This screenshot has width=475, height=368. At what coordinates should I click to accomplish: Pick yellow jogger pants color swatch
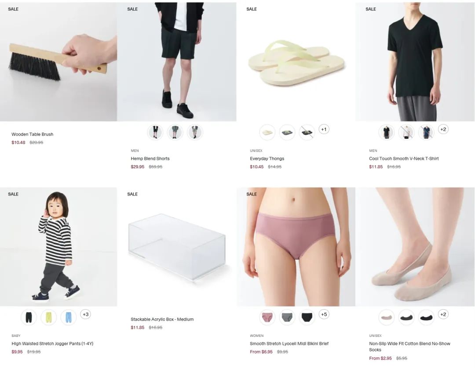(x=48, y=317)
